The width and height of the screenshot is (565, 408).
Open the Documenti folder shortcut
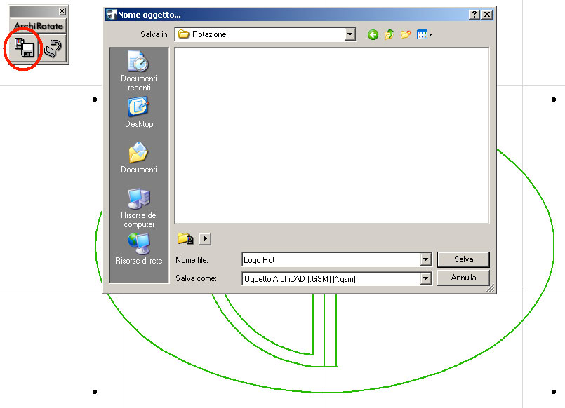(138, 158)
